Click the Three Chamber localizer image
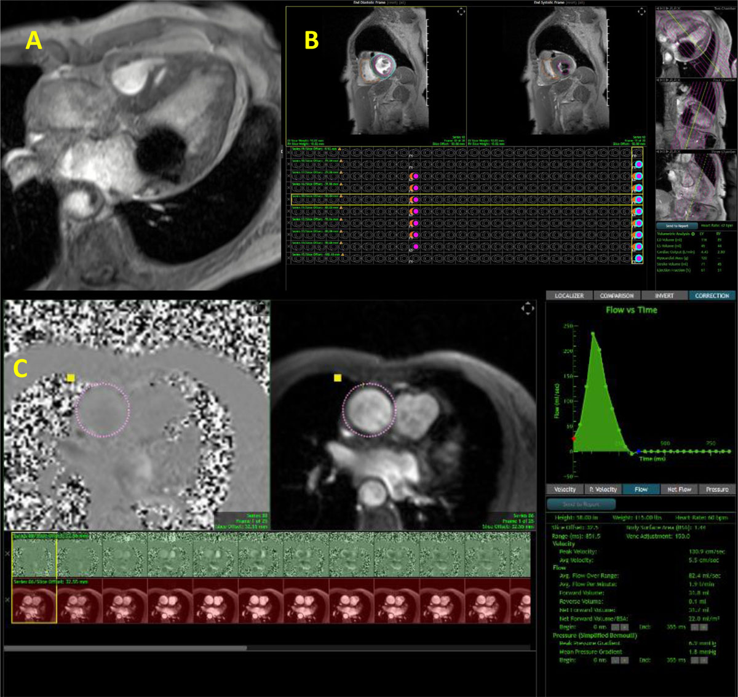738x697 pixels. (x=696, y=186)
